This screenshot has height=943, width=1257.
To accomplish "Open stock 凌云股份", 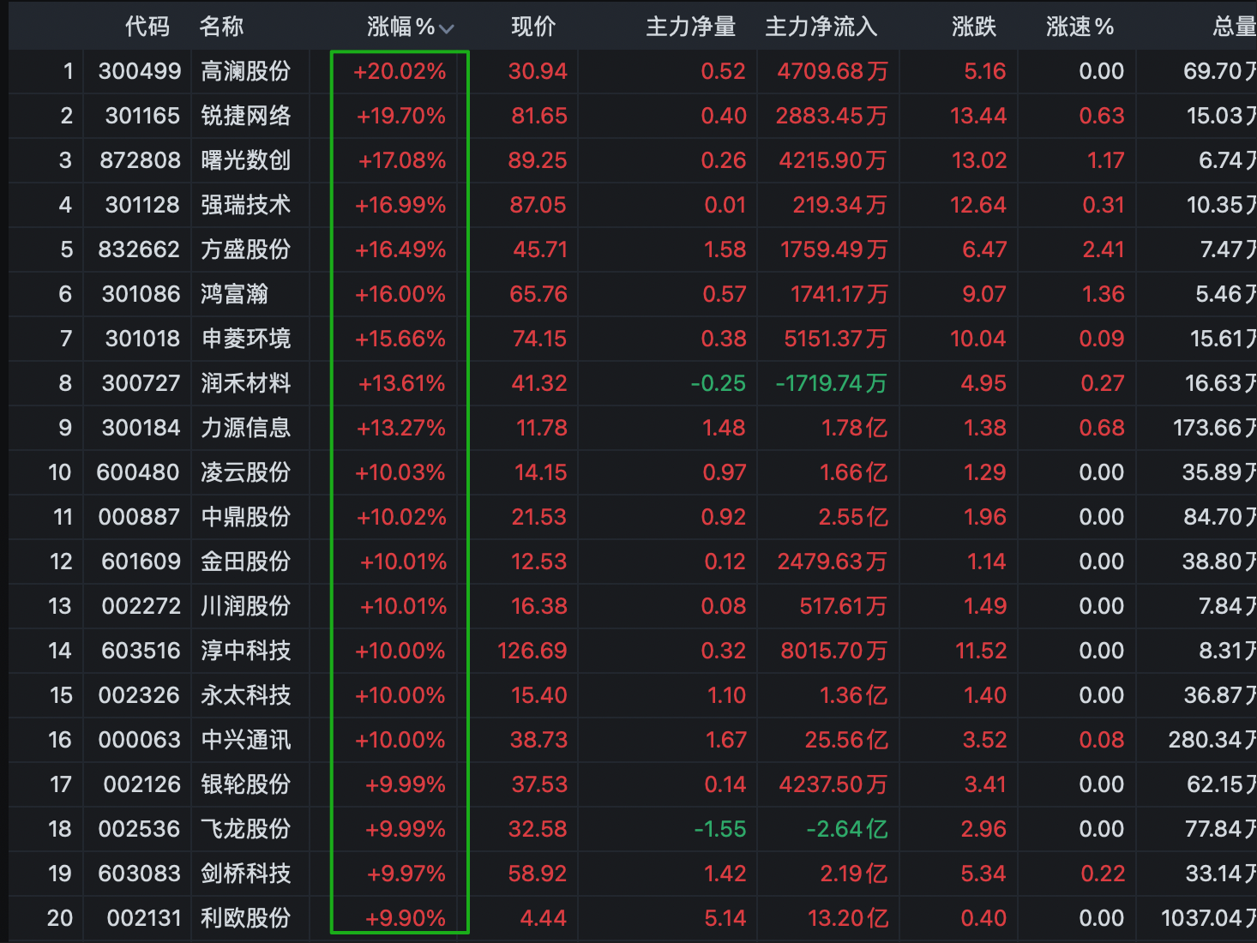I will 245,472.
